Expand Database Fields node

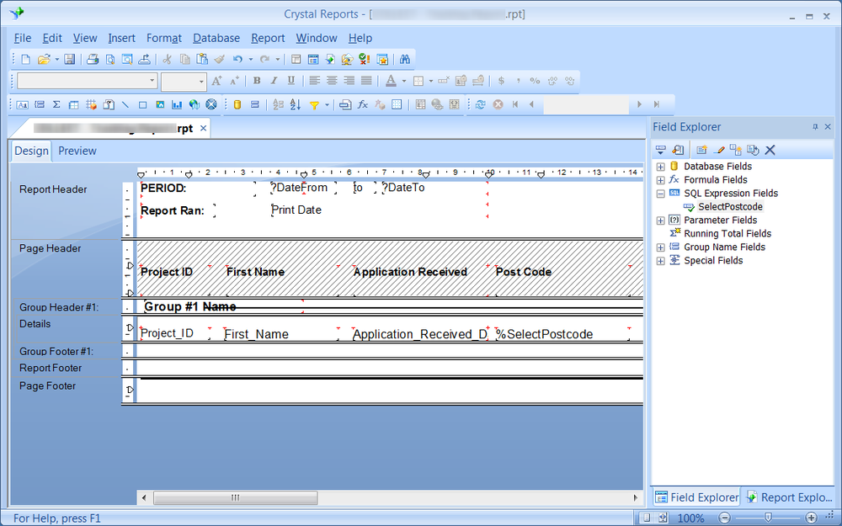[x=660, y=167]
